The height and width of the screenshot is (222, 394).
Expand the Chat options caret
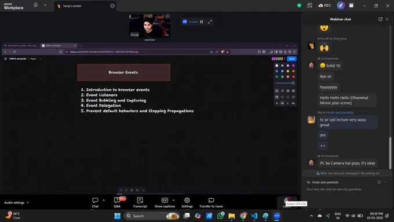tap(104, 200)
